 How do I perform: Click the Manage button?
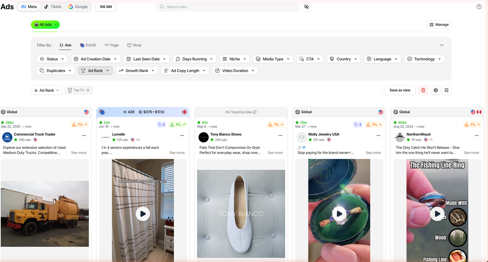439,25
